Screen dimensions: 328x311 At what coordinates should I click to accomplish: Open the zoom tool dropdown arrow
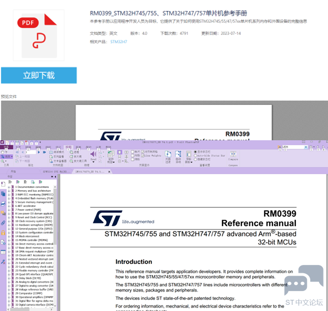pos(6,161)
